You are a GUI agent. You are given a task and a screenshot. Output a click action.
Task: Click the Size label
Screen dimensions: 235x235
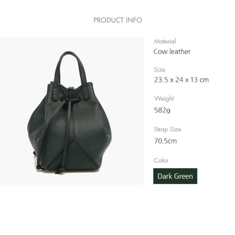click(x=159, y=70)
